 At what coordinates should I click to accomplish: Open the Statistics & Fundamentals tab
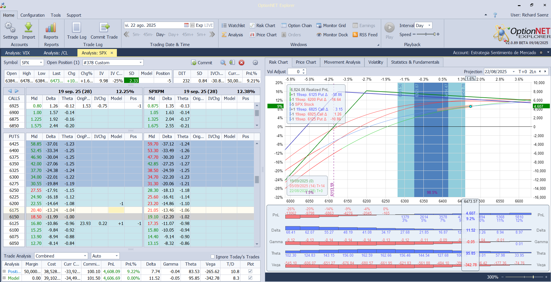coord(415,62)
